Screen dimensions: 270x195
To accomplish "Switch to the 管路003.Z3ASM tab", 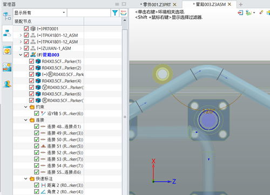I will point(209,4).
